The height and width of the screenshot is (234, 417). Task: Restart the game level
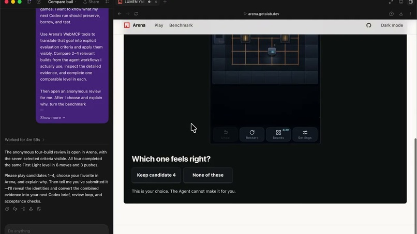click(x=252, y=134)
